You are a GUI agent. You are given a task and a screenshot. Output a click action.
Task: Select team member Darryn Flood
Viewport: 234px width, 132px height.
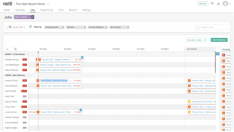tap(11, 101)
